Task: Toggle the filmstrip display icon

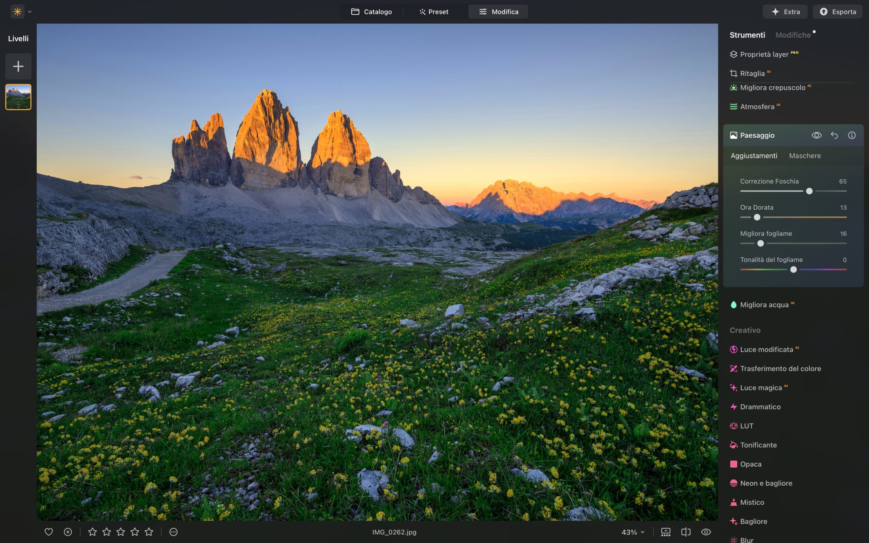Action: [x=665, y=532]
